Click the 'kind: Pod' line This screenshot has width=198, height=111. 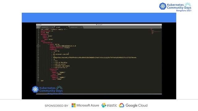(45, 33)
